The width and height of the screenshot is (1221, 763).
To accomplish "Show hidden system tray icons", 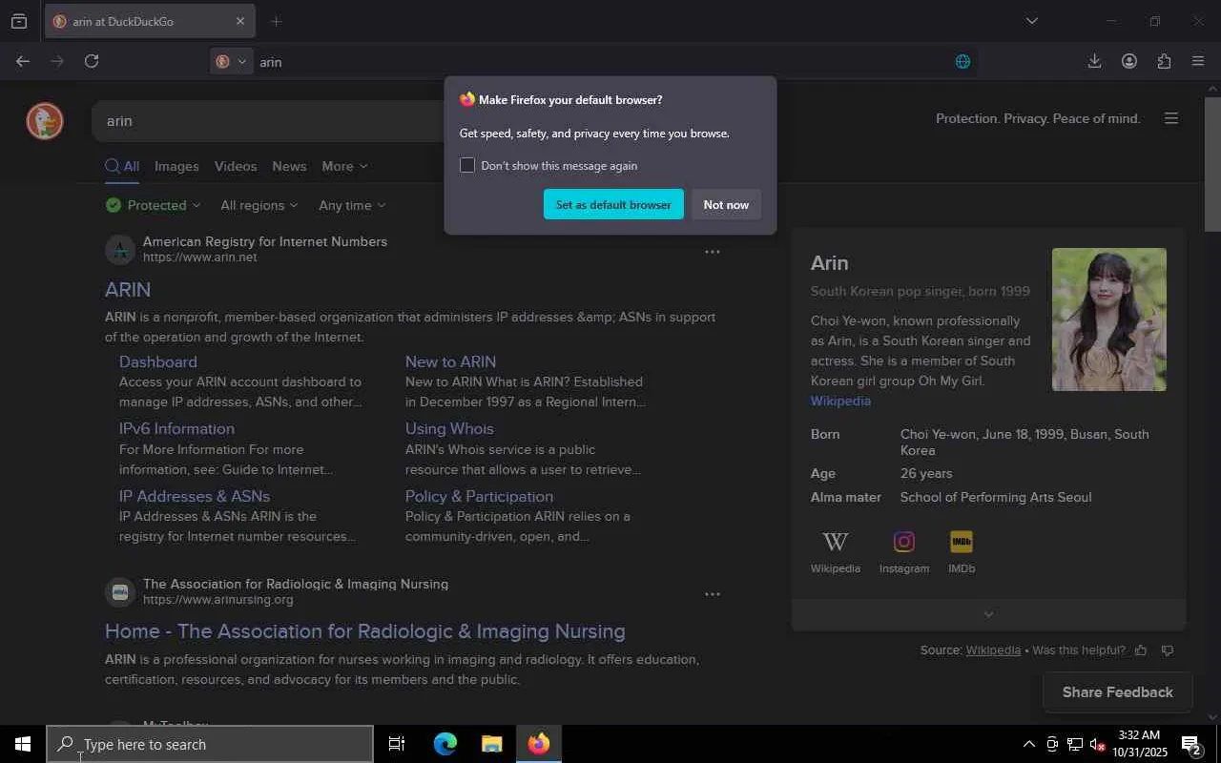I will (1028, 744).
